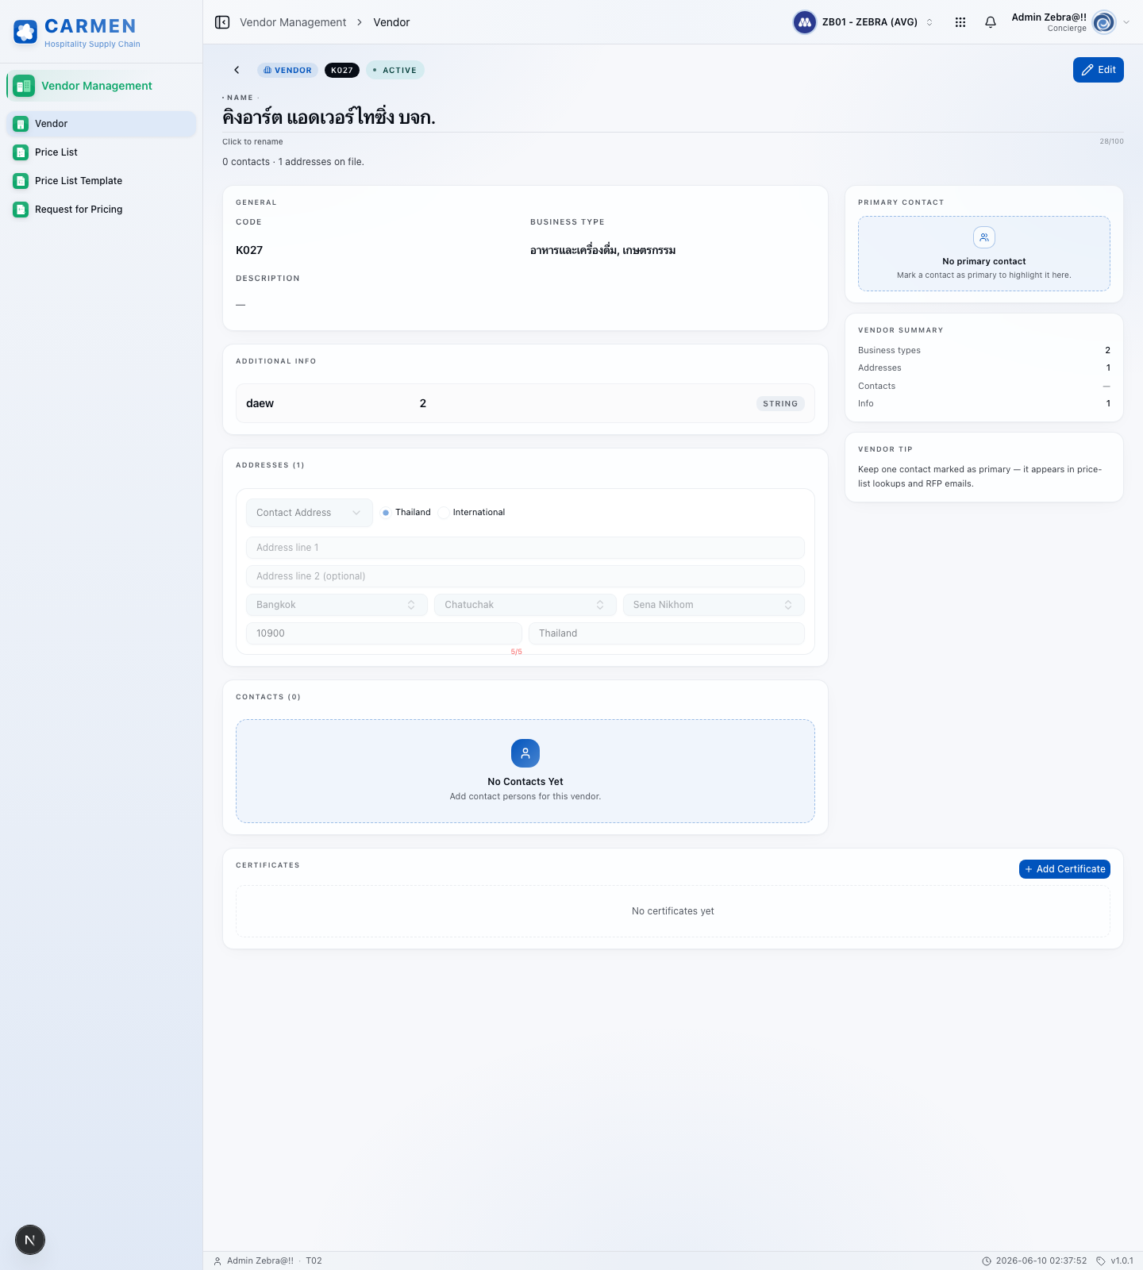Click the vendor name to rename
The height and width of the screenshot is (1270, 1143).
[329, 117]
